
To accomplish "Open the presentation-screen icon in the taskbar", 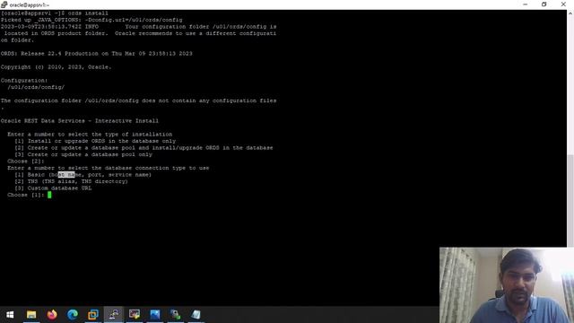I will tap(135, 315).
